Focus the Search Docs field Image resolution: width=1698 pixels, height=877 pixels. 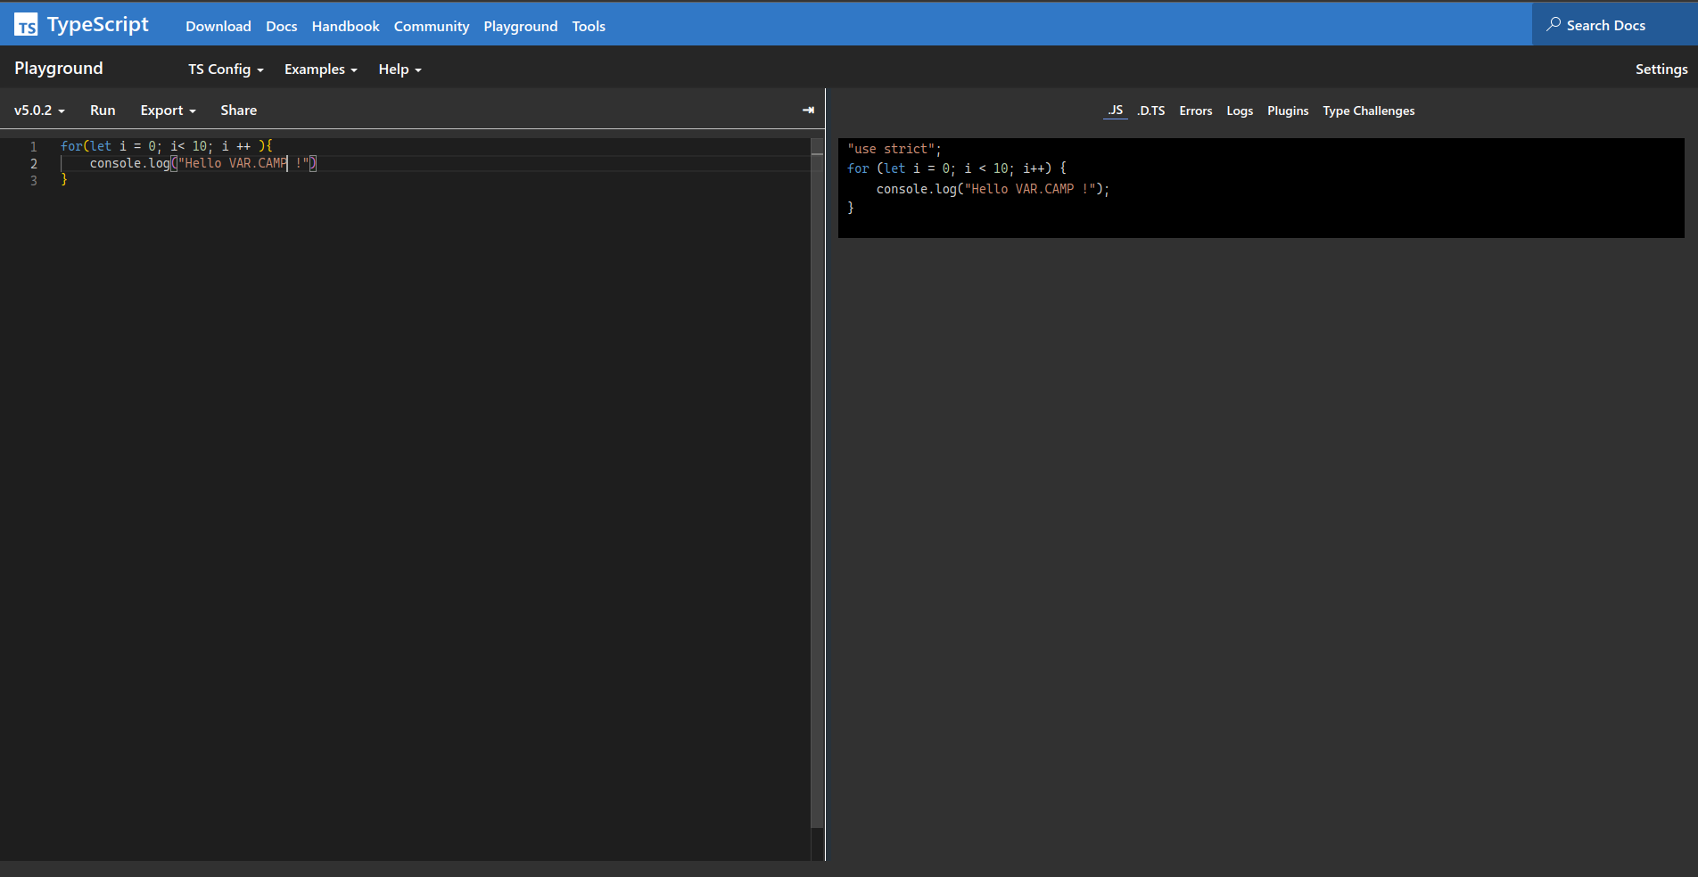click(1615, 25)
